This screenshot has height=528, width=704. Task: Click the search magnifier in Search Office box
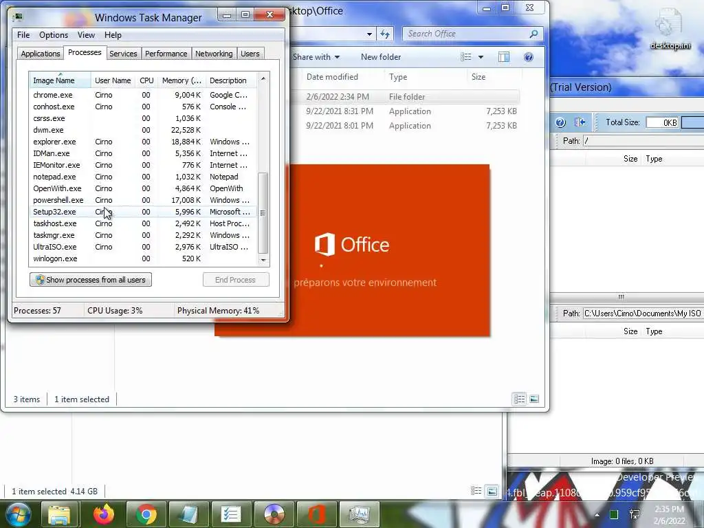(x=533, y=34)
